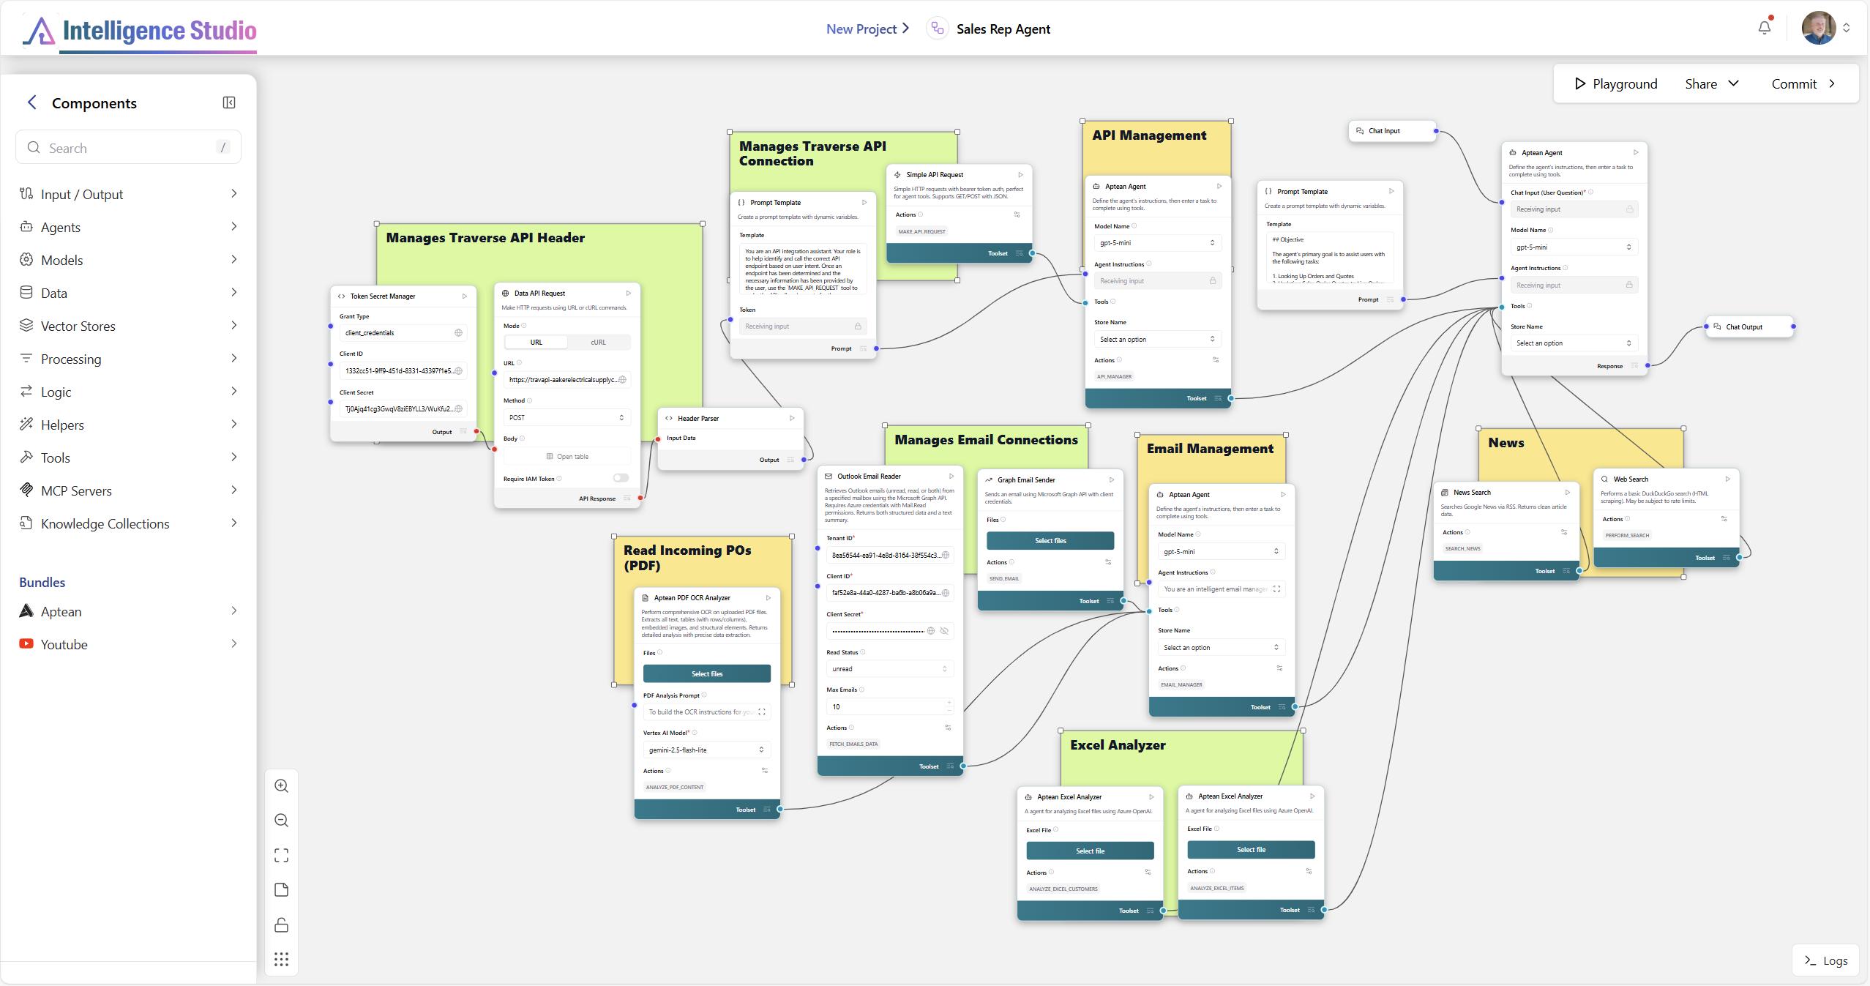Go back using Components arrow

coord(31,102)
